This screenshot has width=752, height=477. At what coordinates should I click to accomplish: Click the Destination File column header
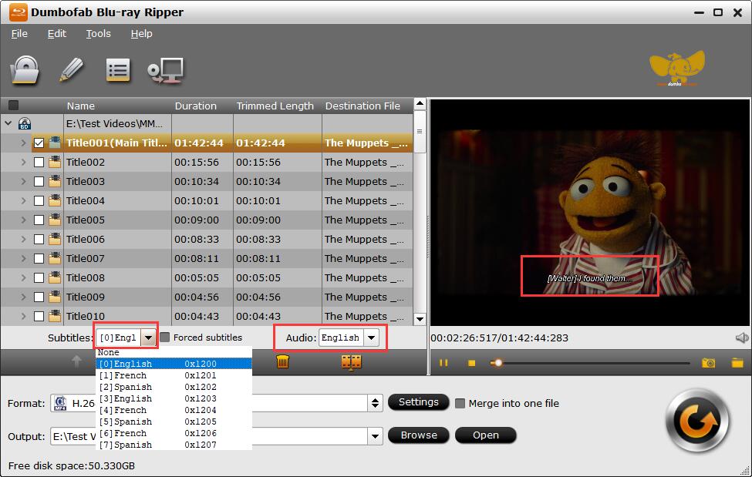[x=363, y=106]
